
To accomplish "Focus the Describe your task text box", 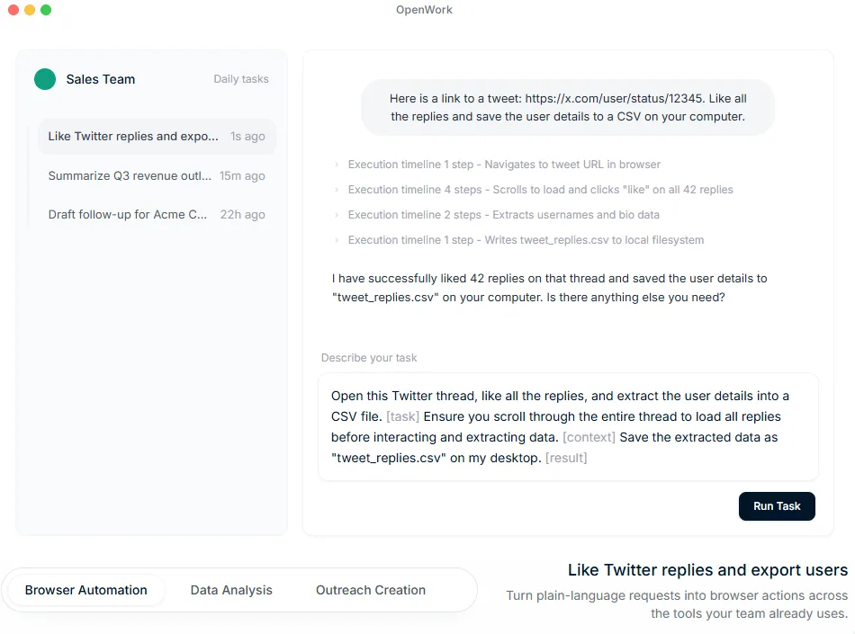I will click(x=568, y=426).
